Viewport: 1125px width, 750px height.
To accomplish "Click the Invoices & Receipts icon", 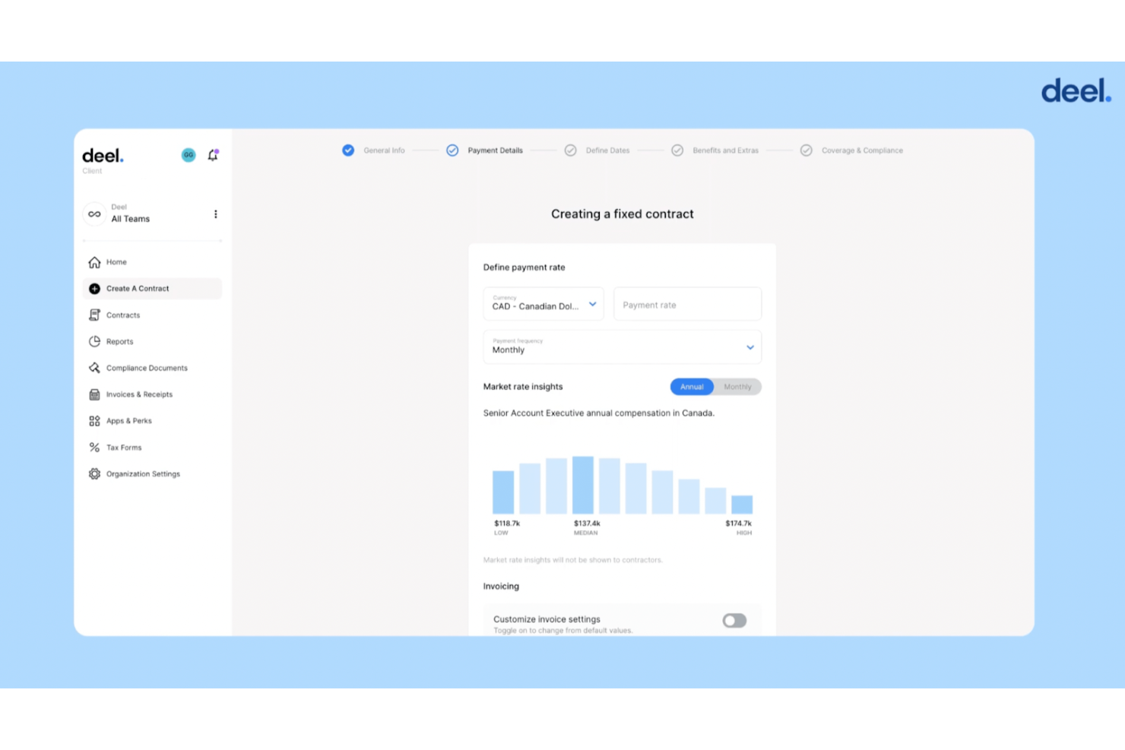I will pos(94,394).
